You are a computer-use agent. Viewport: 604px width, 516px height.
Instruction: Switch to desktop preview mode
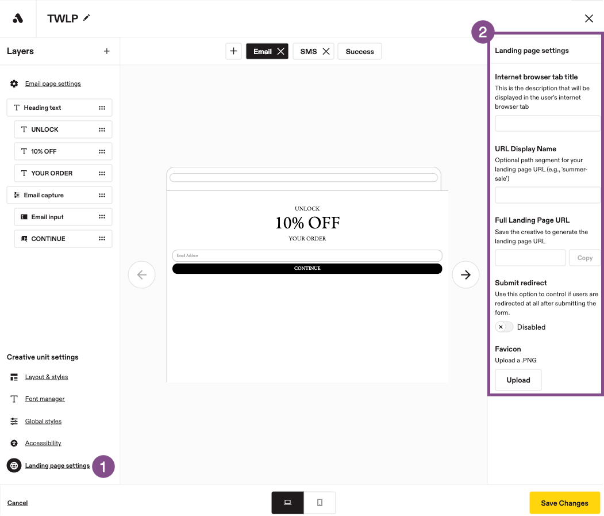pyautogui.click(x=288, y=503)
